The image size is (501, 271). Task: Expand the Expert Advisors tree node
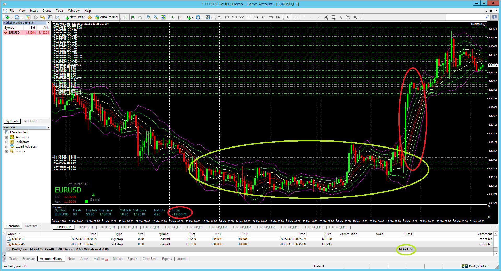pyautogui.click(x=7, y=147)
